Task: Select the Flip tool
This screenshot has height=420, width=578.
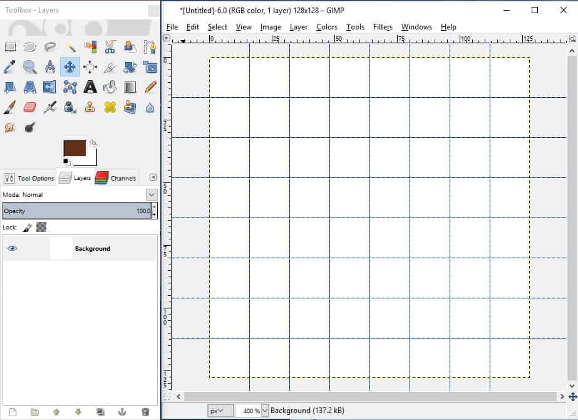Action: pos(49,87)
